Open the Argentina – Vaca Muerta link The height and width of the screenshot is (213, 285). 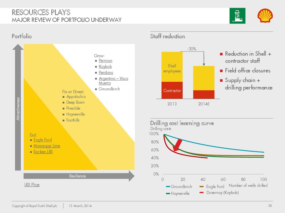[113, 81]
